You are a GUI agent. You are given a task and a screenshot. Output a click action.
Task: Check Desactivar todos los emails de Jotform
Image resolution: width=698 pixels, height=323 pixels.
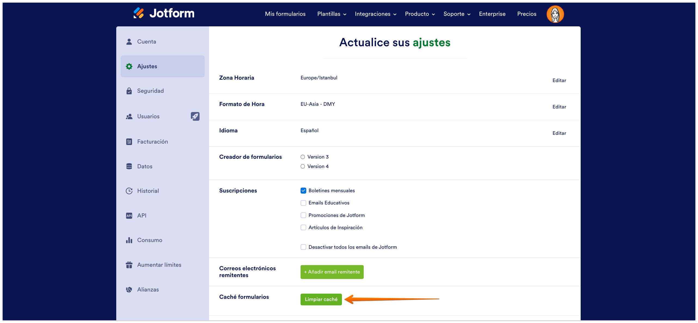pos(303,247)
